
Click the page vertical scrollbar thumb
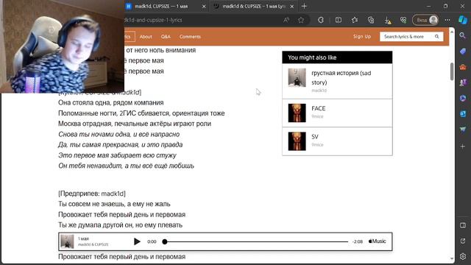point(452,71)
